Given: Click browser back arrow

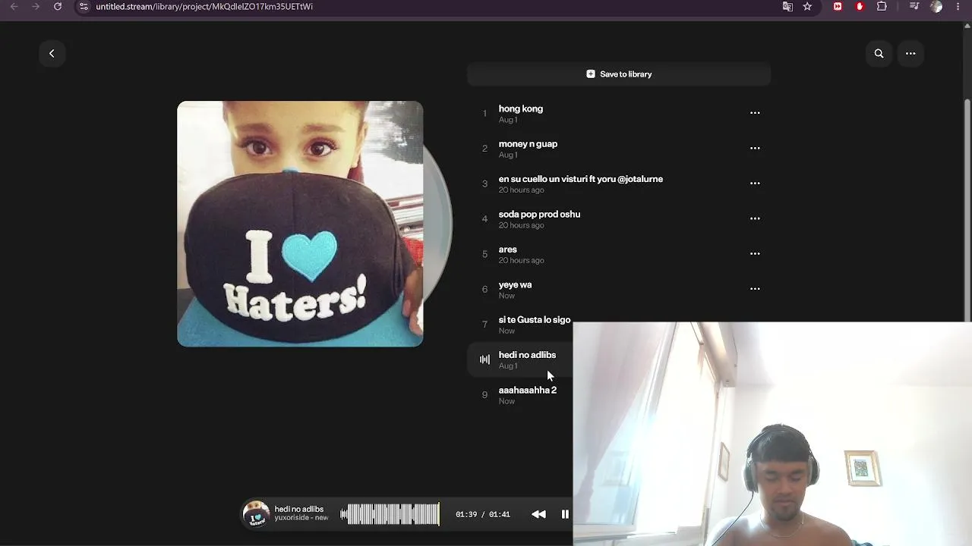Looking at the screenshot, I should pyautogui.click(x=14, y=6).
